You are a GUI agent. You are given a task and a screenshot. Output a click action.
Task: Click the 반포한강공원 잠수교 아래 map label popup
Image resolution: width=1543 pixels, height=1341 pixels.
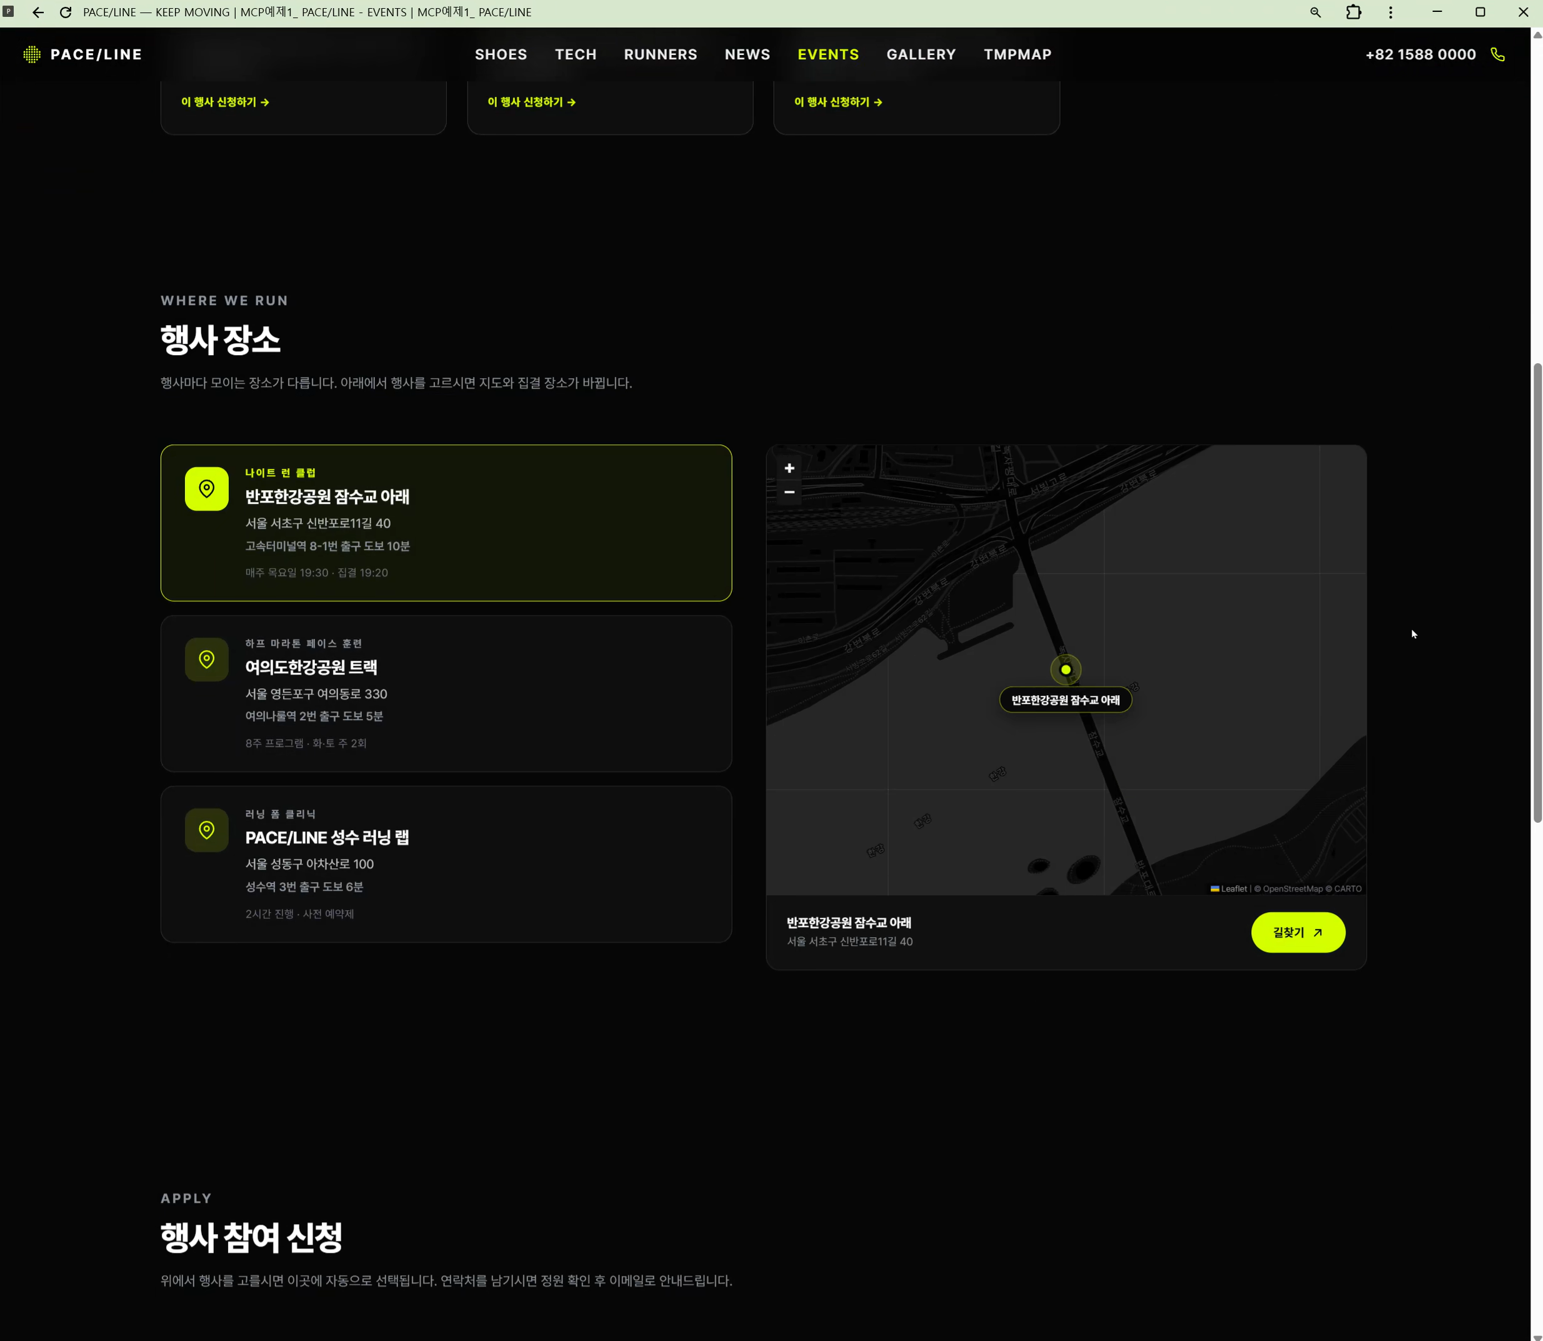tap(1066, 700)
